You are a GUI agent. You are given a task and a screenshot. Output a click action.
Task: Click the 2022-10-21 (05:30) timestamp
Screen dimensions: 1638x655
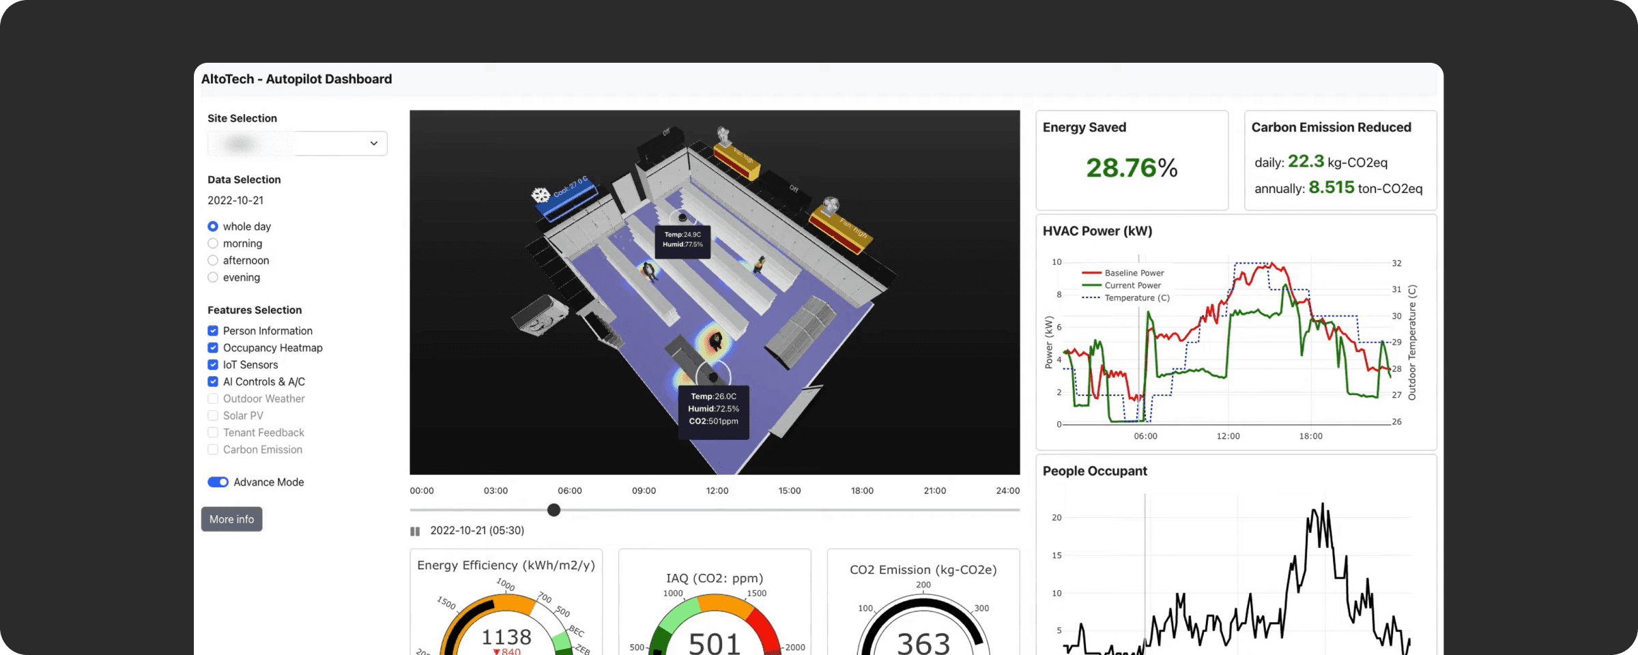click(x=477, y=531)
